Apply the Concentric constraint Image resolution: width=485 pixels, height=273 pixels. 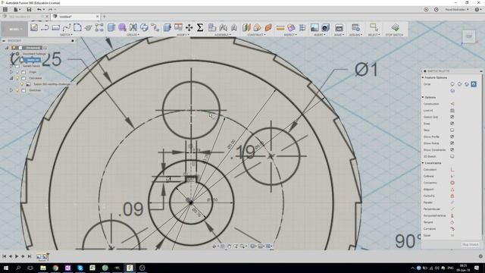click(x=452, y=183)
